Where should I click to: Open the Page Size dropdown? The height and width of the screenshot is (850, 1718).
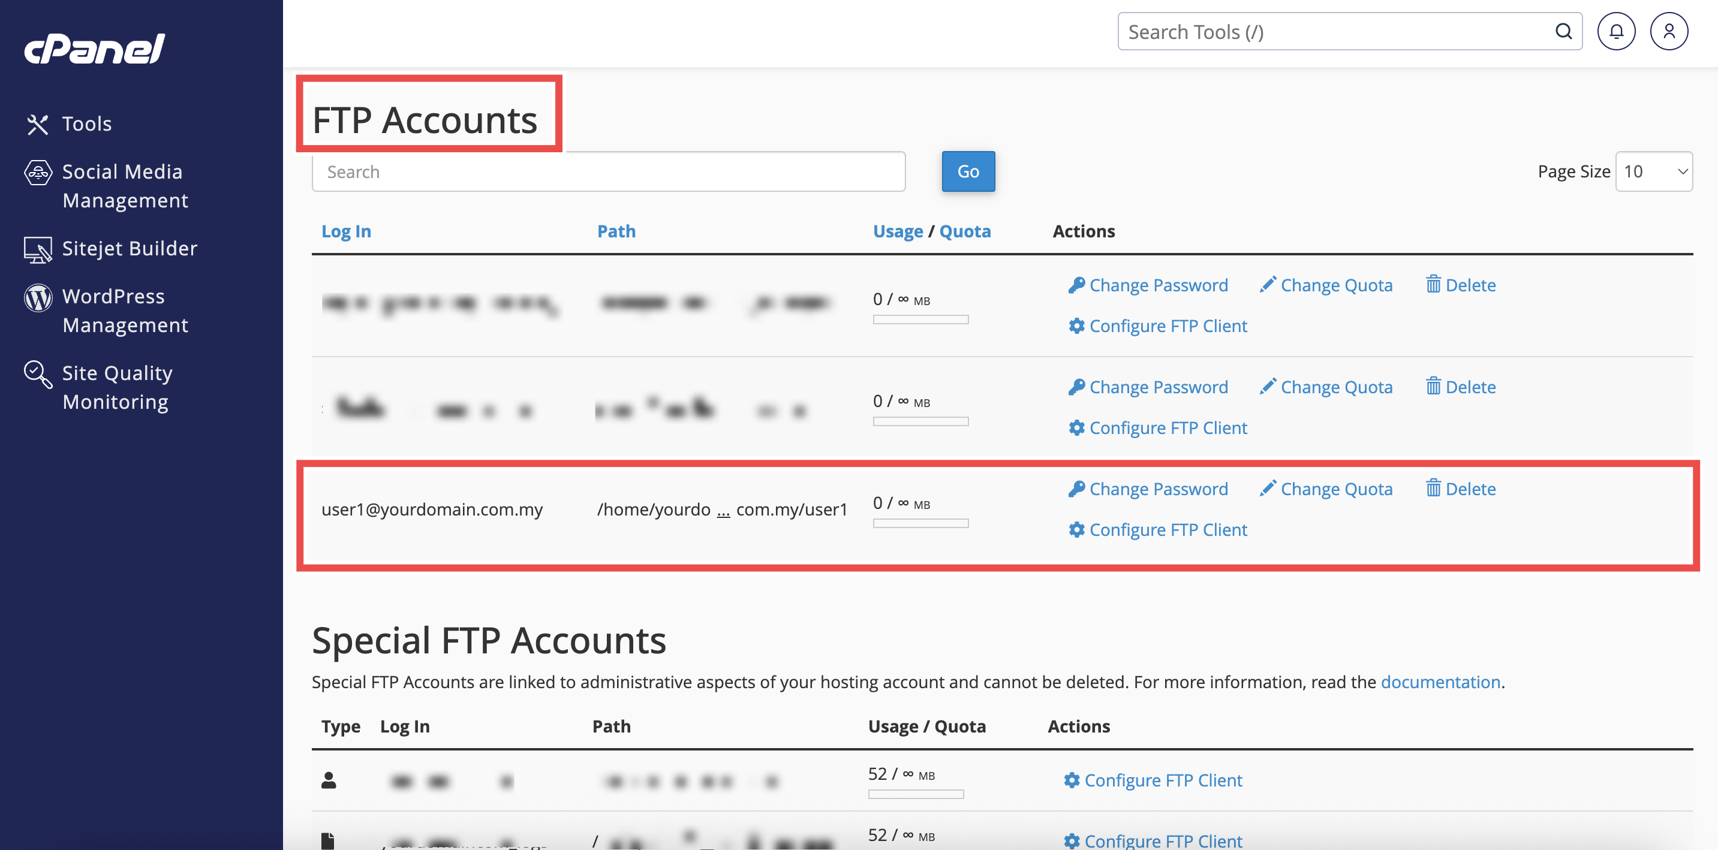(x=1653, y=171)
